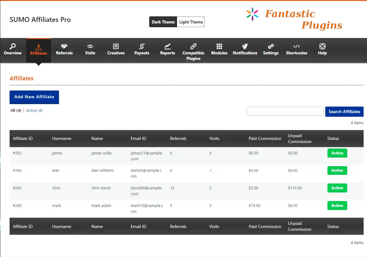This screenshot has height=257, width=367.
Task: Open the Help lifebuoy icon
Action: click(322, 46)
